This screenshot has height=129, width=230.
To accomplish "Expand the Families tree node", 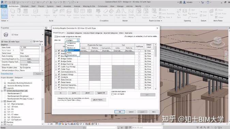I will tap(2, 122).
